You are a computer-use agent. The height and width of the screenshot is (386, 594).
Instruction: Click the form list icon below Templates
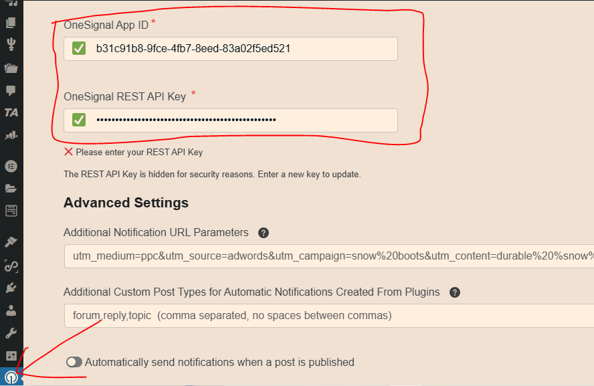[x=11, y=211]
